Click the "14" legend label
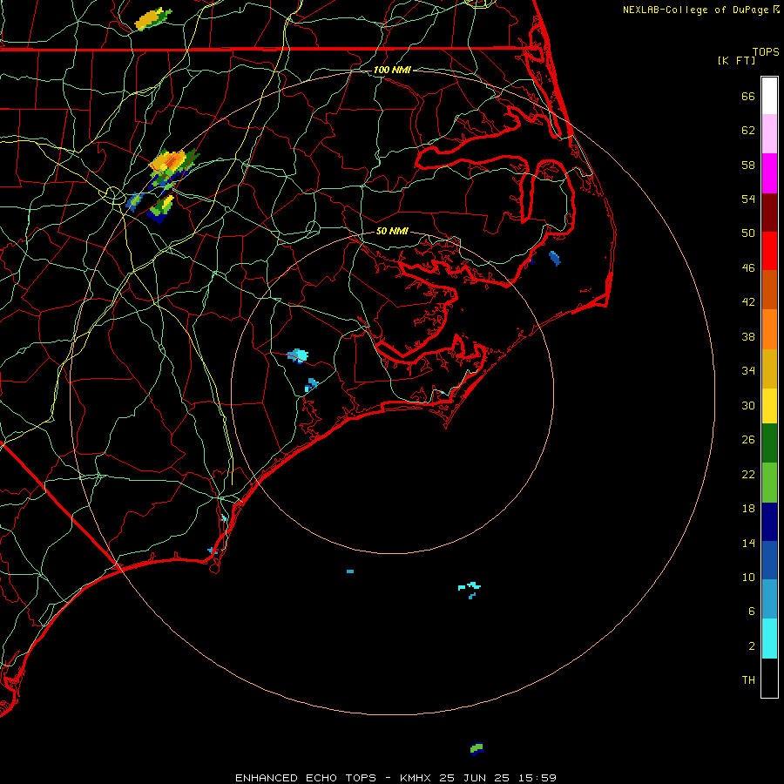The height and width of the screenshot is (784, 784). click(748, 543)
